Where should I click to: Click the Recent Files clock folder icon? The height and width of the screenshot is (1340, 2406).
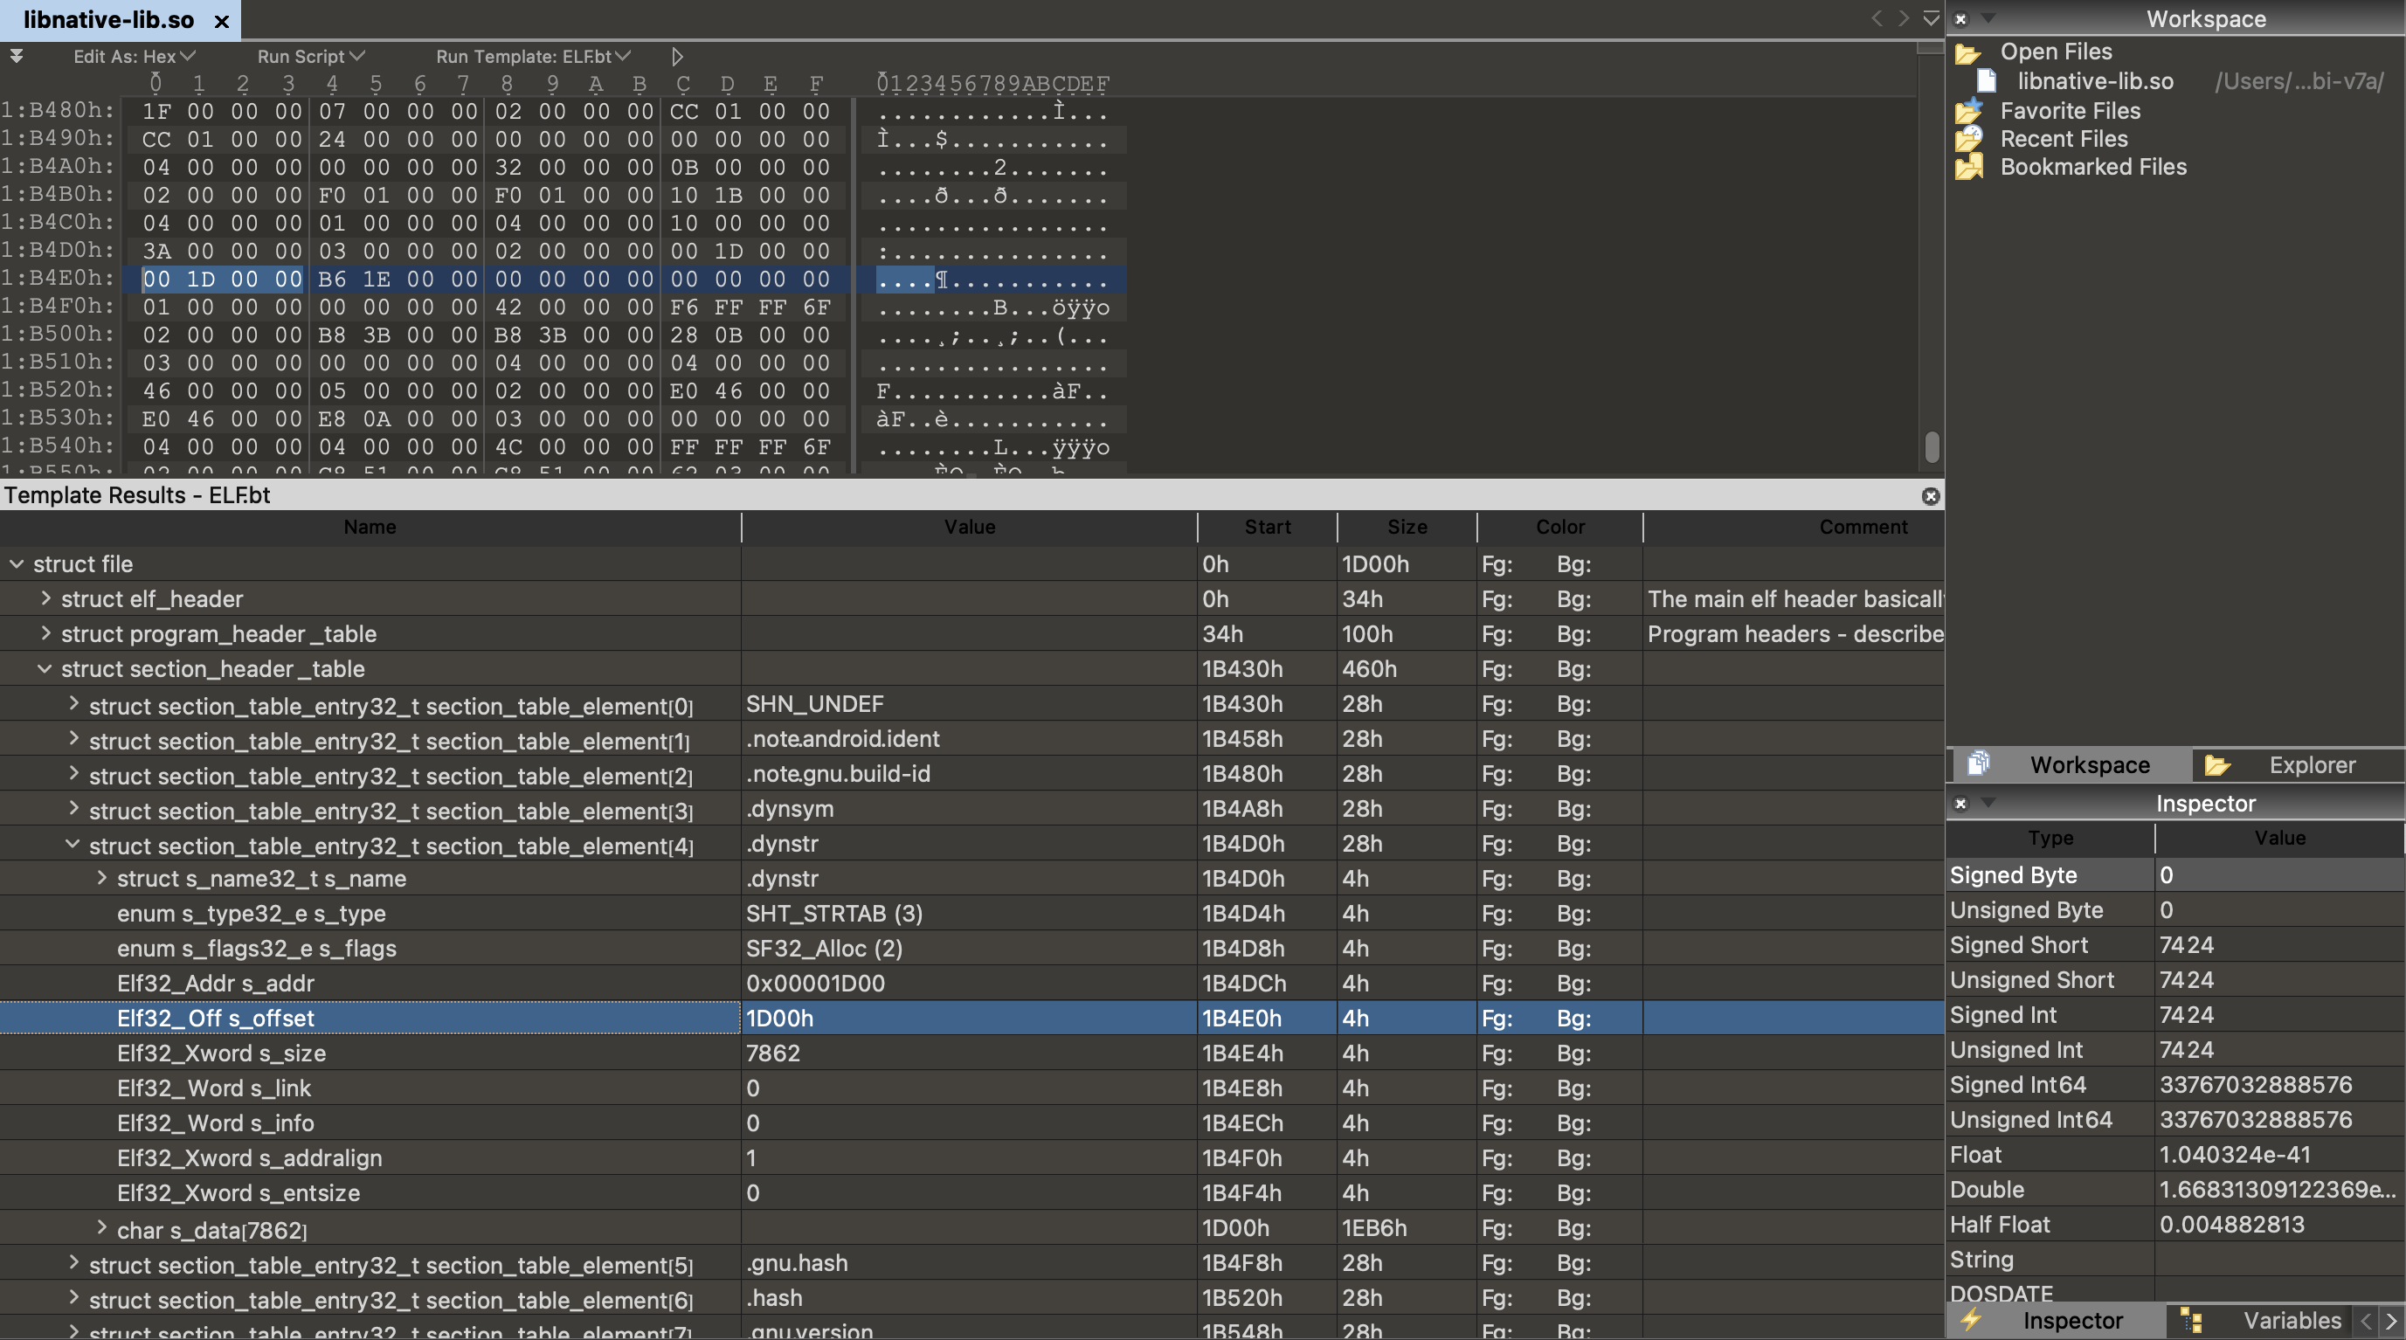(x=1968, y=139)
